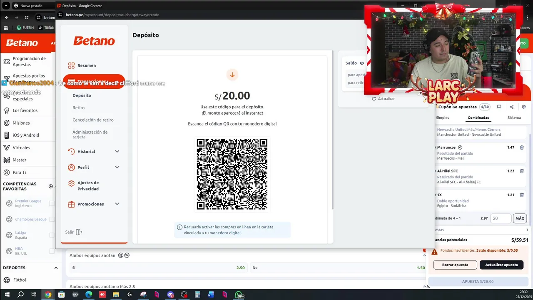
Task: Click the deposit QR code image
Action: click(232, 174)
